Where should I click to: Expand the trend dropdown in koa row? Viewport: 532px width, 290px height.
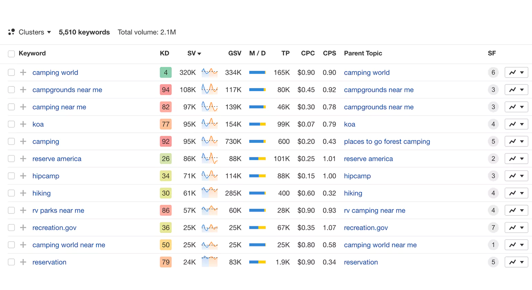516,124
